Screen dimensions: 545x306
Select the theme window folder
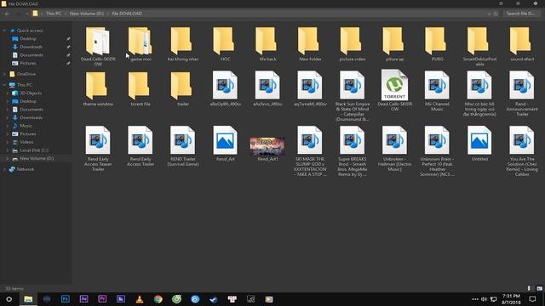[98, 88]
